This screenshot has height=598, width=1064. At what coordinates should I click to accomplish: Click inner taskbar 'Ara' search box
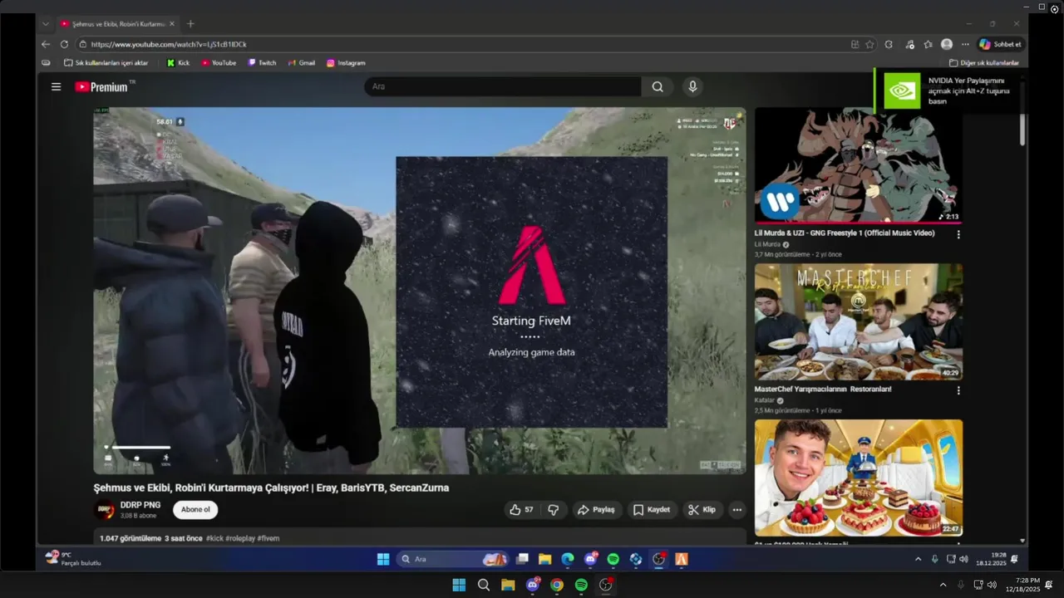pos(453,559)
